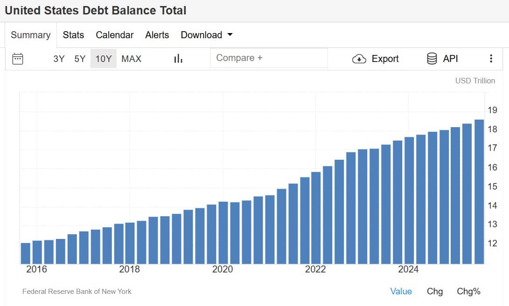This screenshot has width=509, height=306.
Task: Click the API database stack icon
Action: (432, 59)
